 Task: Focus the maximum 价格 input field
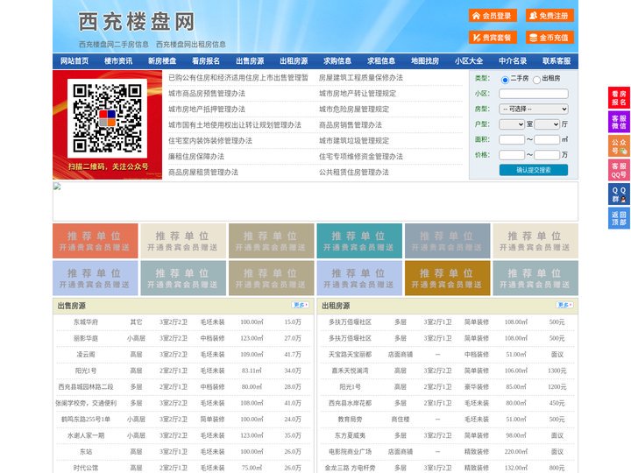tap(547, 155)
